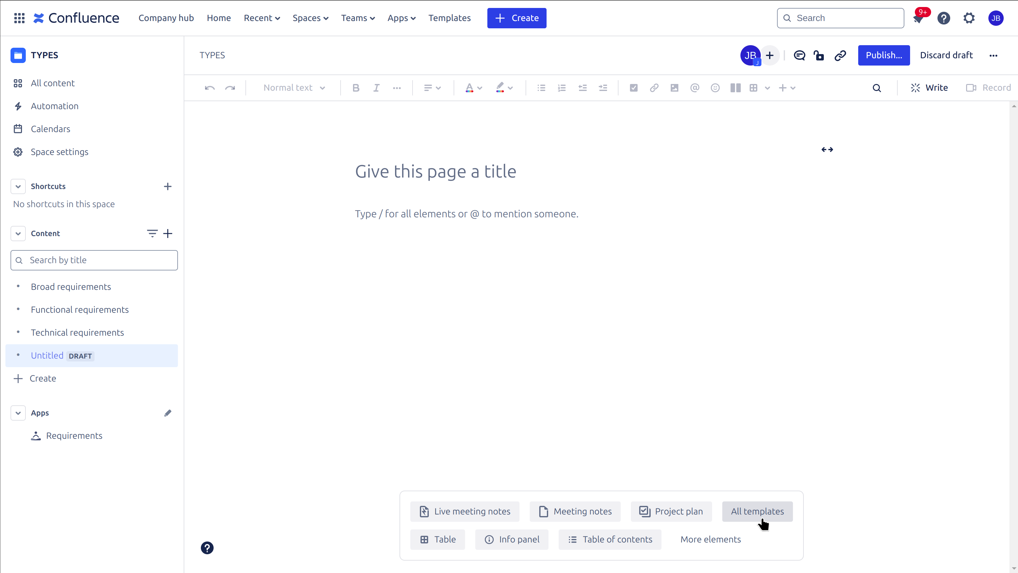The width and height of the screenshot is (1018, 573).
Task: Insert an image using the image icon
Action: pos(674,88)
